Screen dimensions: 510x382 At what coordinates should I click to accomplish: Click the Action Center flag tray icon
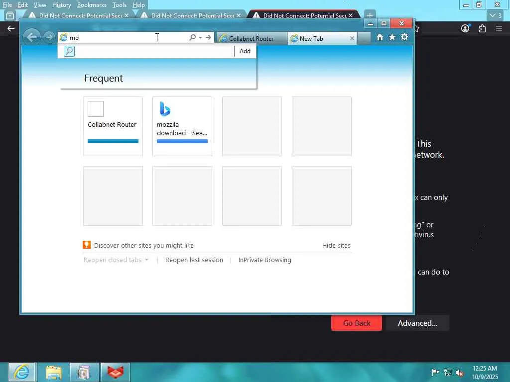pos(435,372)
